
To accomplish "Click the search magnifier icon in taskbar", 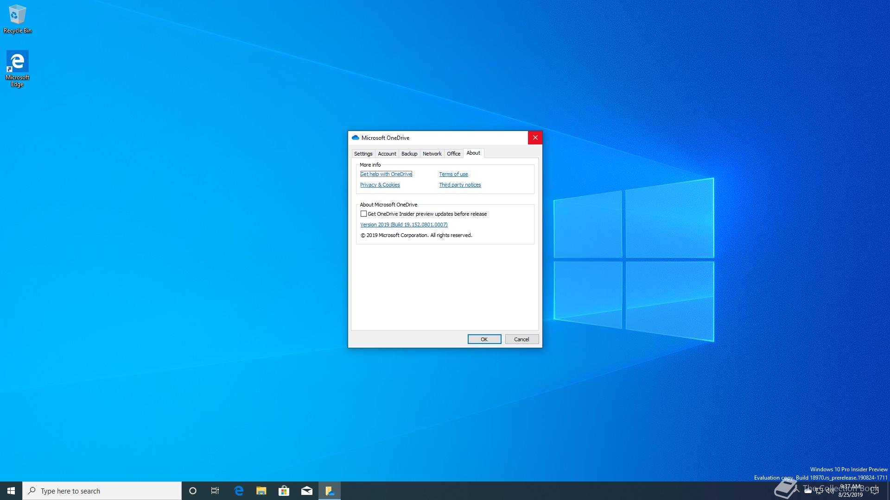I will 32,491.
